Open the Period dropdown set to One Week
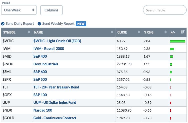The height and width of the screenshot is (123, 188). tap(19, 10)
